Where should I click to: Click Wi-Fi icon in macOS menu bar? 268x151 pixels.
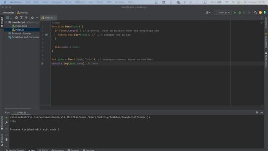point(227,2)
